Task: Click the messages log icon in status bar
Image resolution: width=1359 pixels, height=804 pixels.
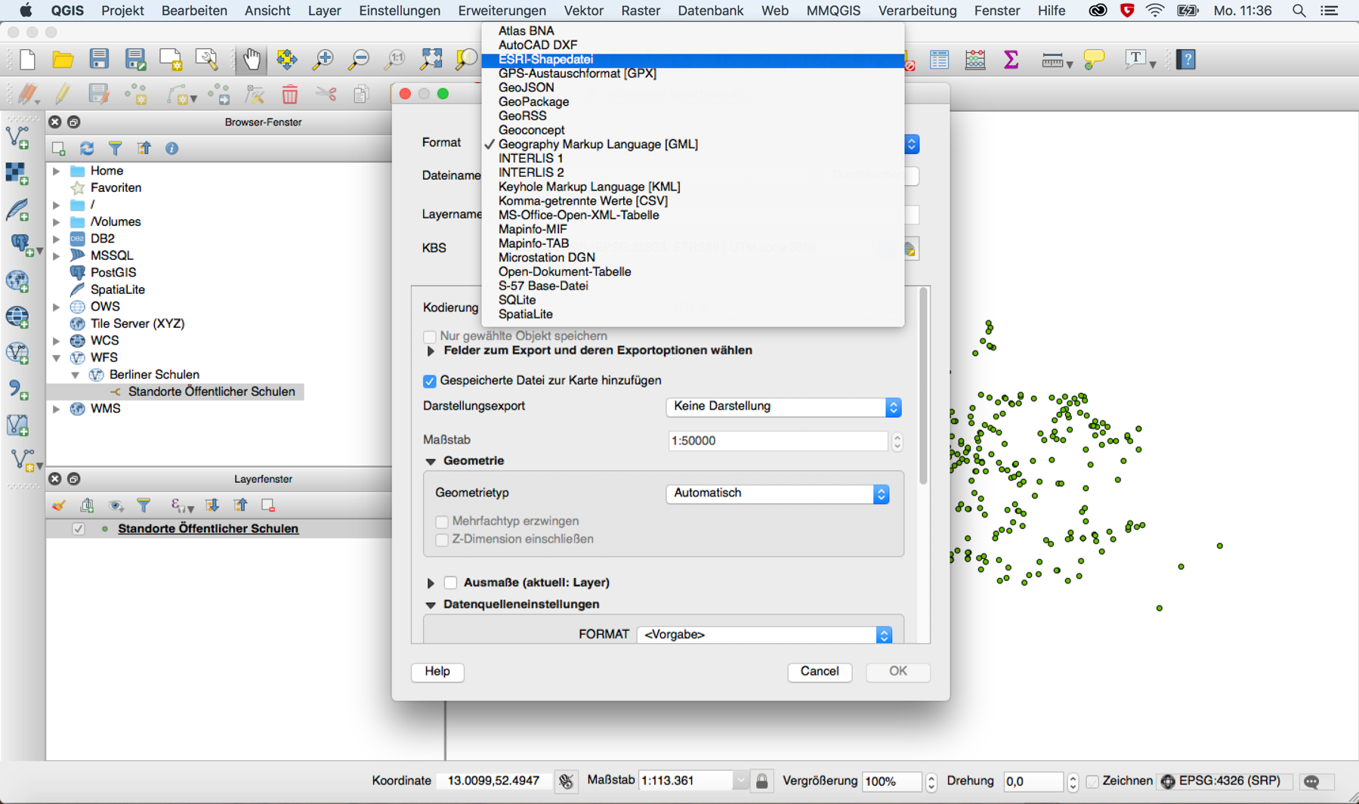Action: tap(1311, 781)
